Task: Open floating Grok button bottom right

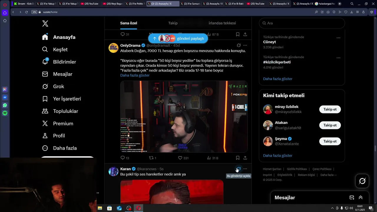Action: tap(362, 181)
